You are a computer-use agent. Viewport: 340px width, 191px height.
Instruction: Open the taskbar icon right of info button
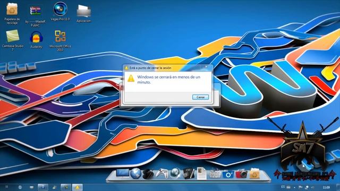pyautogui.click(x=54, y=187)
